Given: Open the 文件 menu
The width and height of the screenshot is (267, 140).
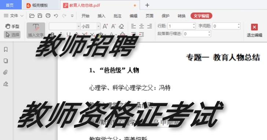Looking at the screenshot, I should click(x=14, y=16).
